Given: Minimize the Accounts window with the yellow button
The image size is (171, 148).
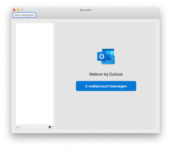Looking at the screenshot, I should [x=18, y=10].
